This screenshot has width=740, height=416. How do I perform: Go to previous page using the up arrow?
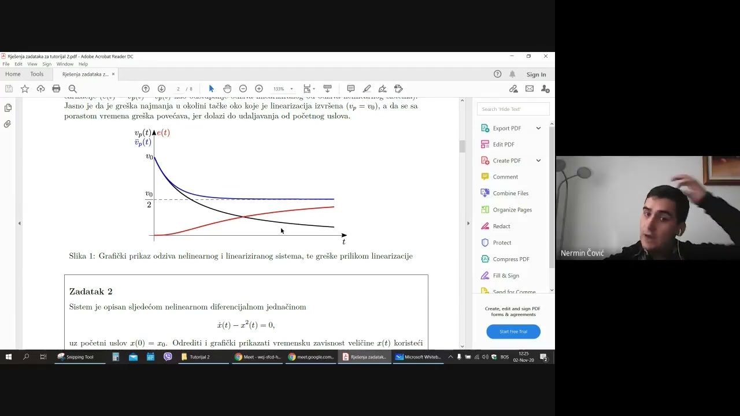pos(146,88)
